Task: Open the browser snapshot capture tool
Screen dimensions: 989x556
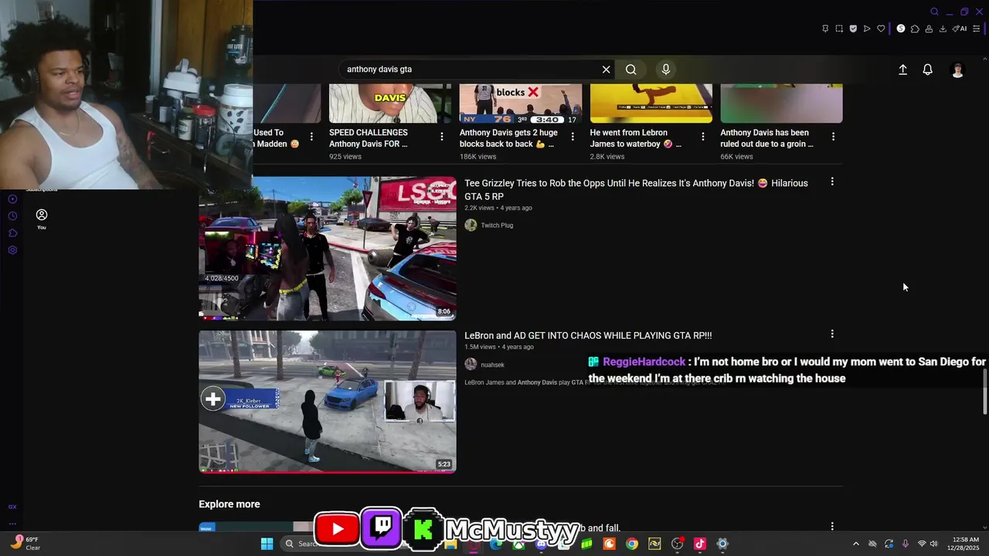Action: tap(839, 29)
